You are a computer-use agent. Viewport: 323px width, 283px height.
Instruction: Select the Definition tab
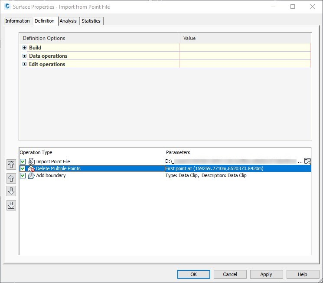click(45, 21)
